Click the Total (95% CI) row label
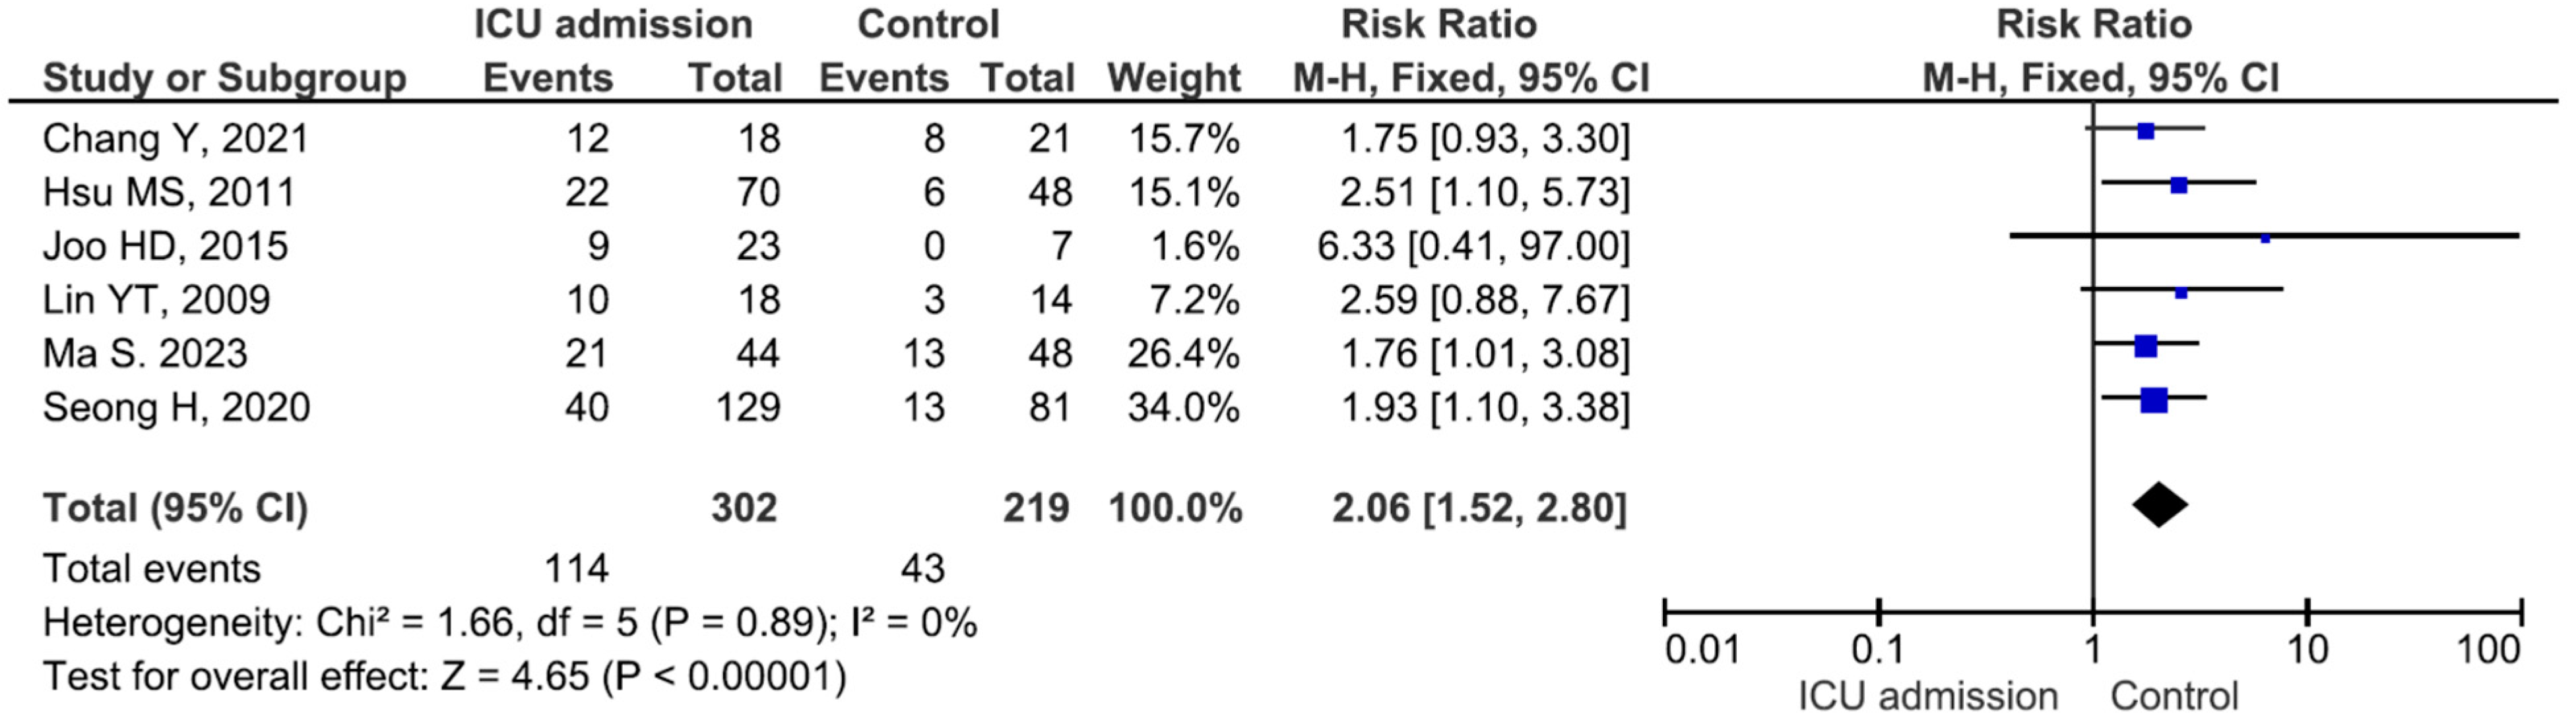 coord(175,508)
